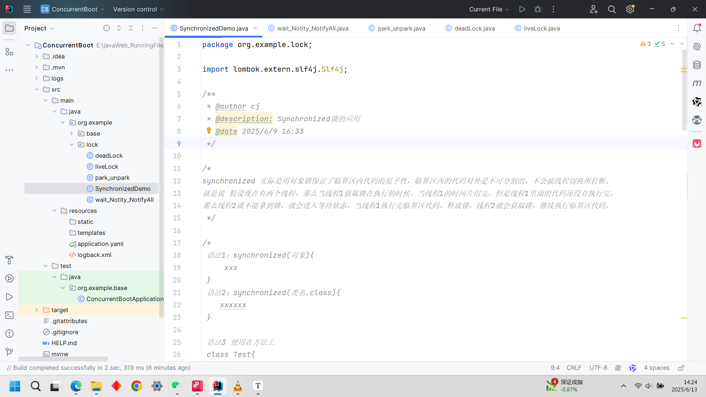Open the Structure tool window icon
Viewport: 706px width, 397px height.
coord(10,52)
